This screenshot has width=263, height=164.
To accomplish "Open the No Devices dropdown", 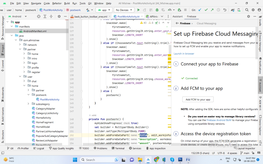I will [124, 10].
